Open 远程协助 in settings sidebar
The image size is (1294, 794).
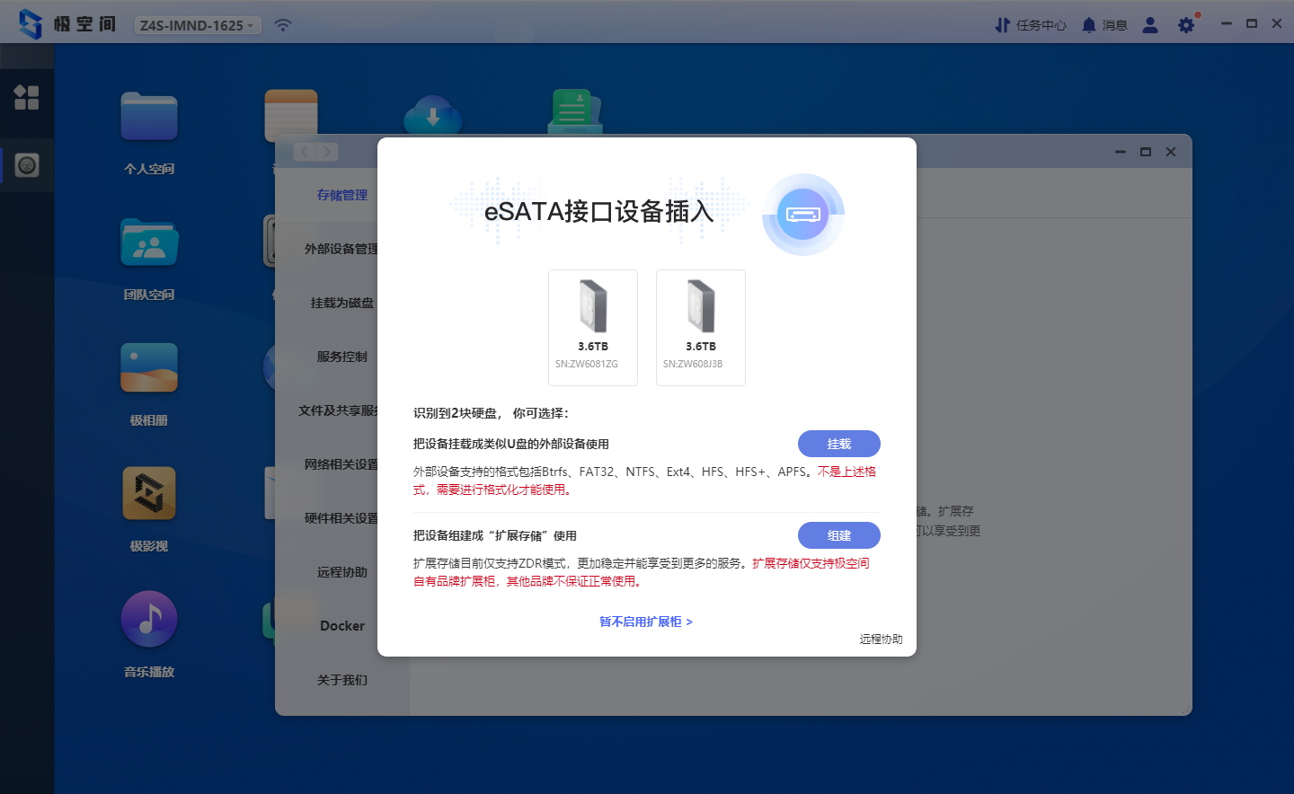[x=342, y=572]
